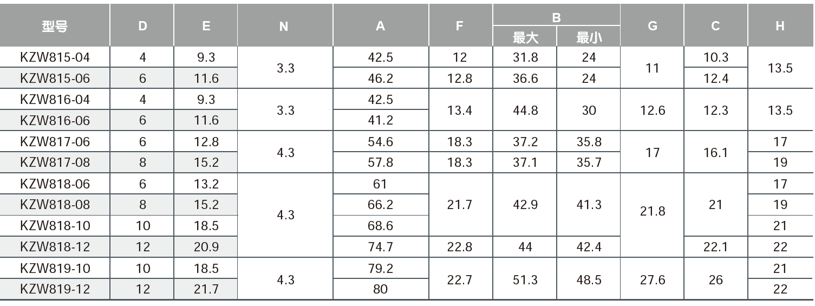The width and height of the screenshot is (815, 306).
Task: Select the 最大 sub-header
Action: (524, 37)
